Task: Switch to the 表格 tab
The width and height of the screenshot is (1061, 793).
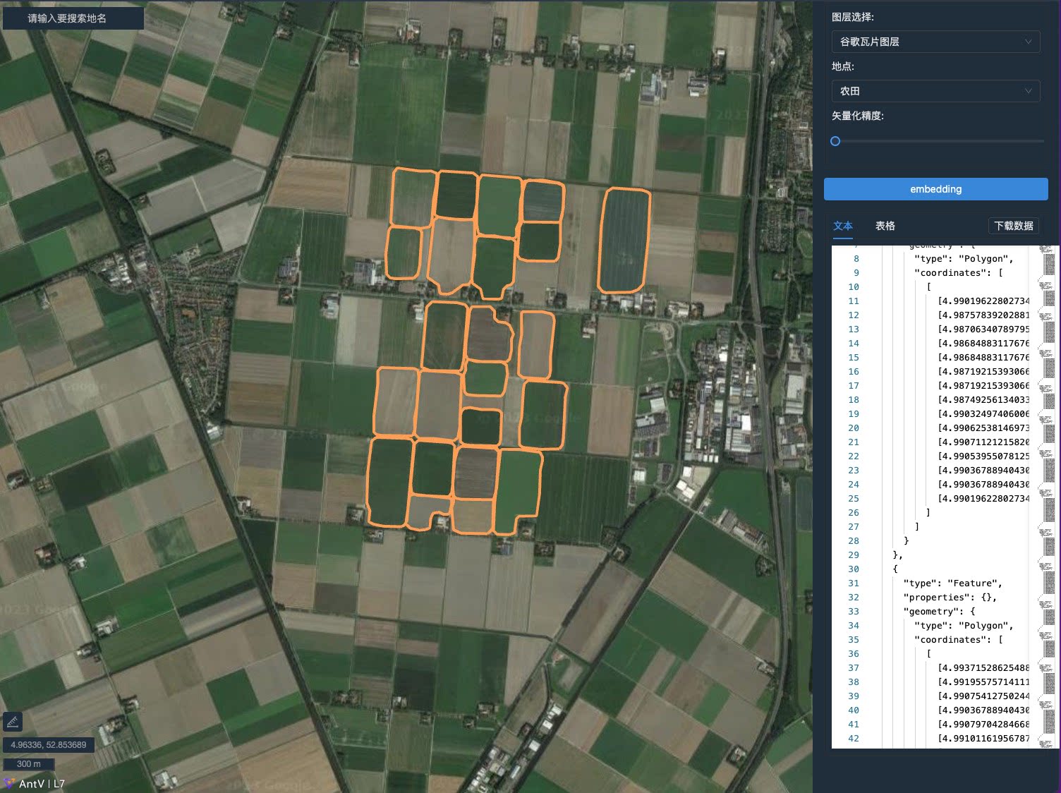Action: 885,226
